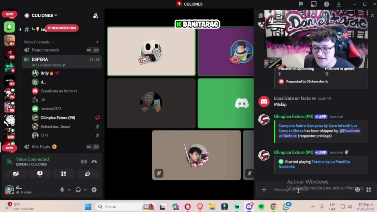The height and width of the screenshot is (212, 377).
Task: Start screen share from voice panel
Action: (x=40, y=174)
